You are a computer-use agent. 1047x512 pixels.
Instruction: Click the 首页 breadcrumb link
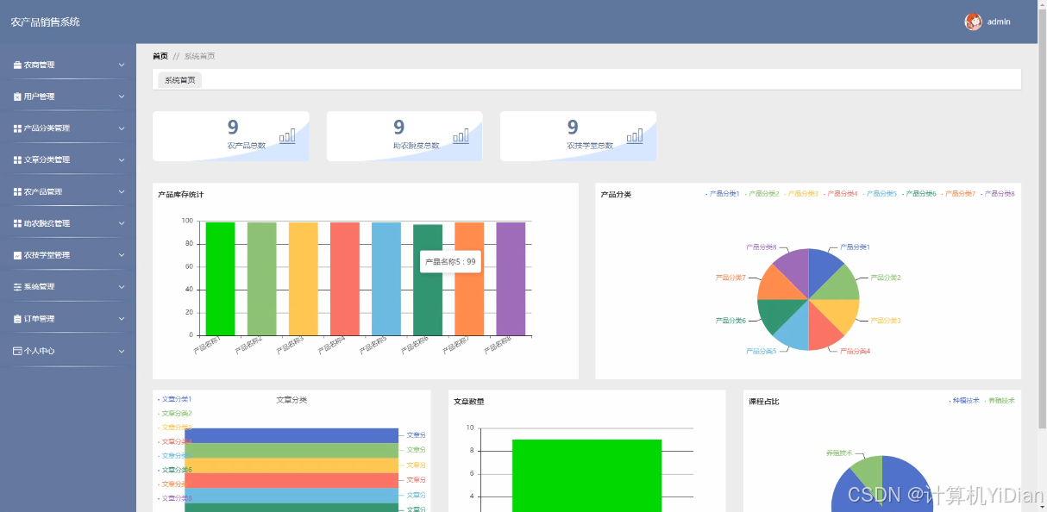pos(160,56)
